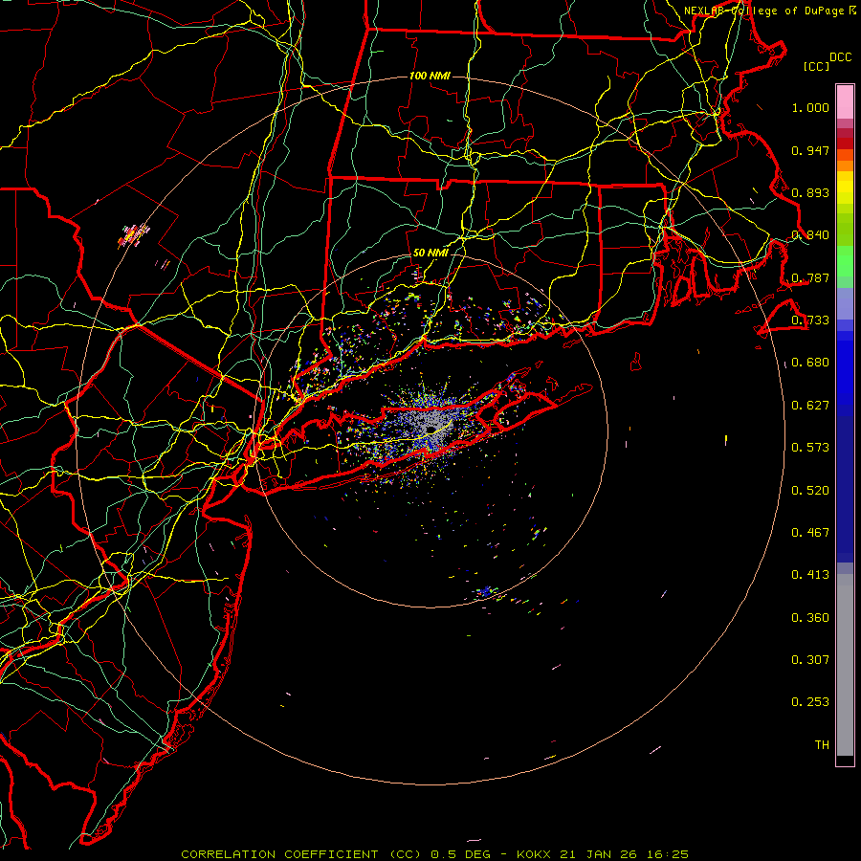Click the 100 NMI range ring label

coord(430,76)
